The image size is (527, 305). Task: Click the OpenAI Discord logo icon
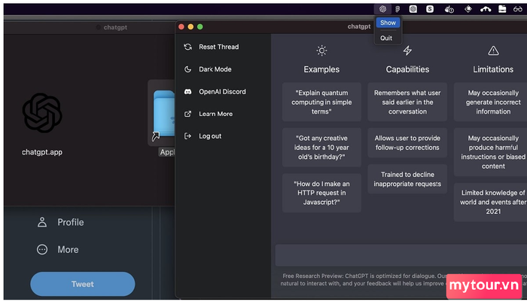click(188, 91)
